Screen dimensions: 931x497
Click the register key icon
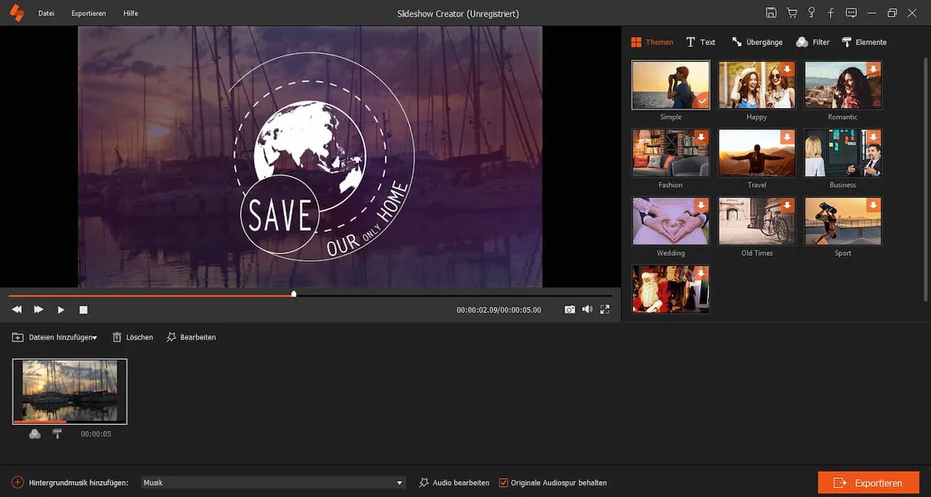pos(811,13)
